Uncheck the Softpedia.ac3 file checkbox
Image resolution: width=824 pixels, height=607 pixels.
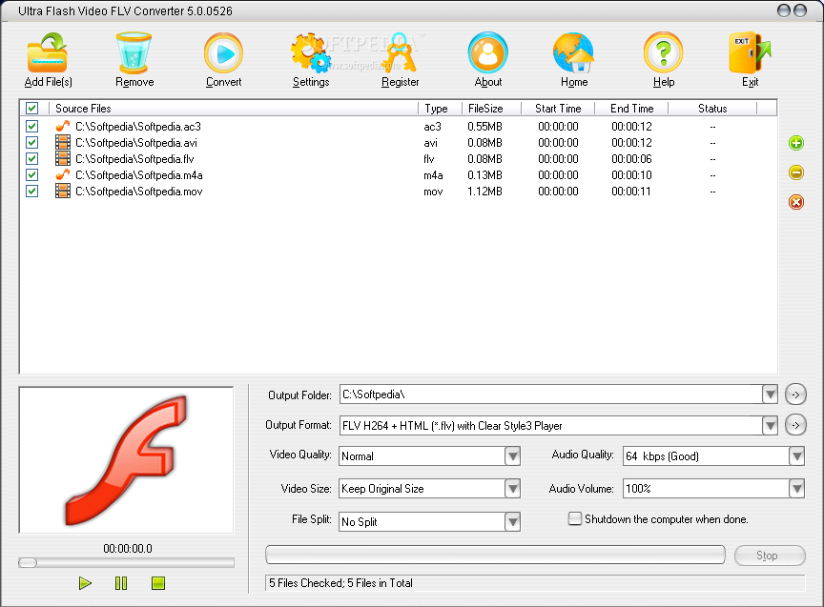[32, 126]
